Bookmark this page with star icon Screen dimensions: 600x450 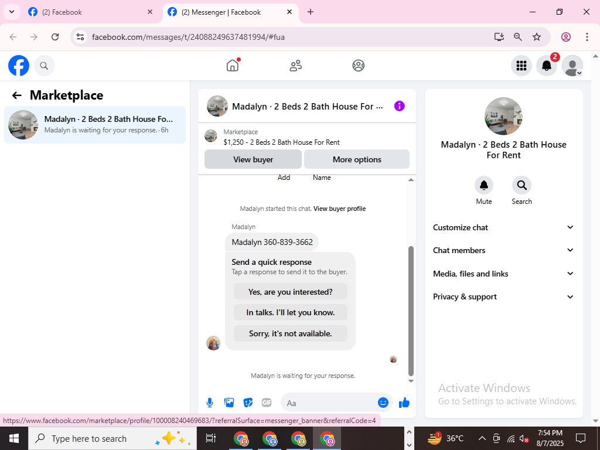(x=537, y=37)
